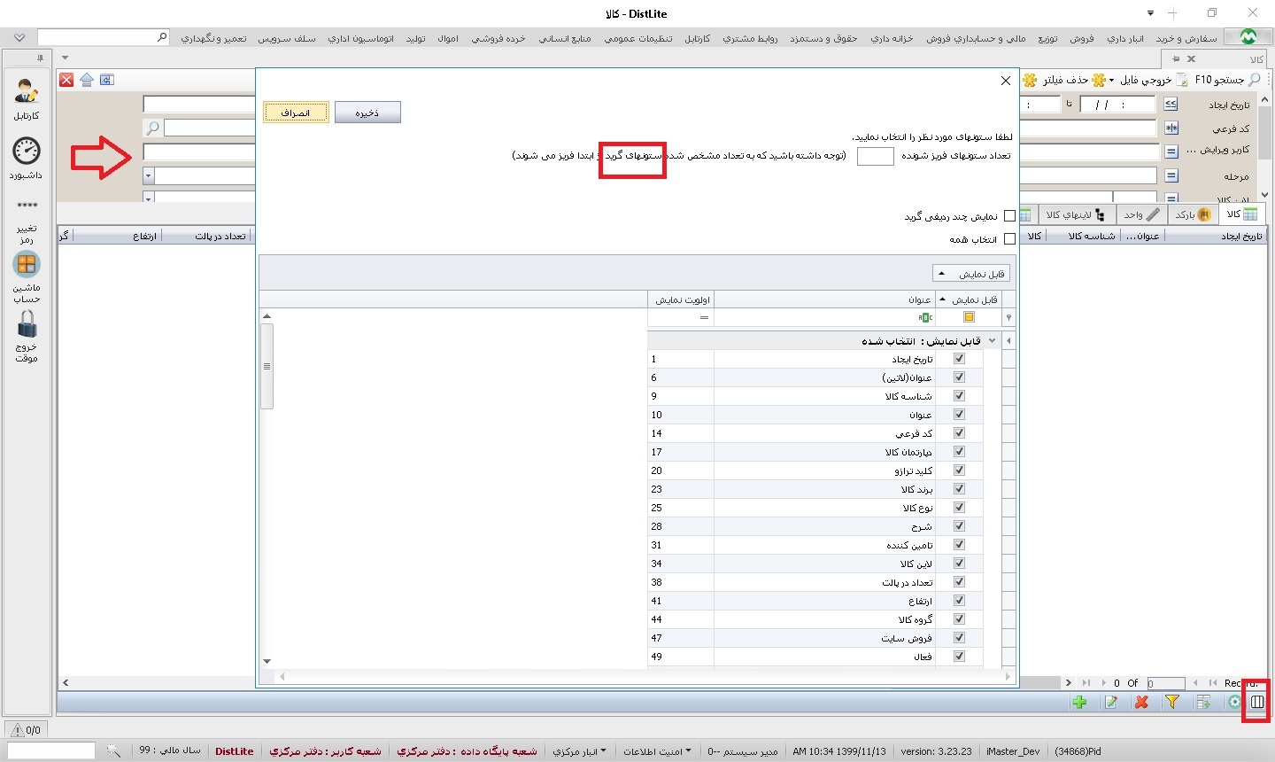
Task: Click the edit record pencil icon
Action: (1110, 703)
